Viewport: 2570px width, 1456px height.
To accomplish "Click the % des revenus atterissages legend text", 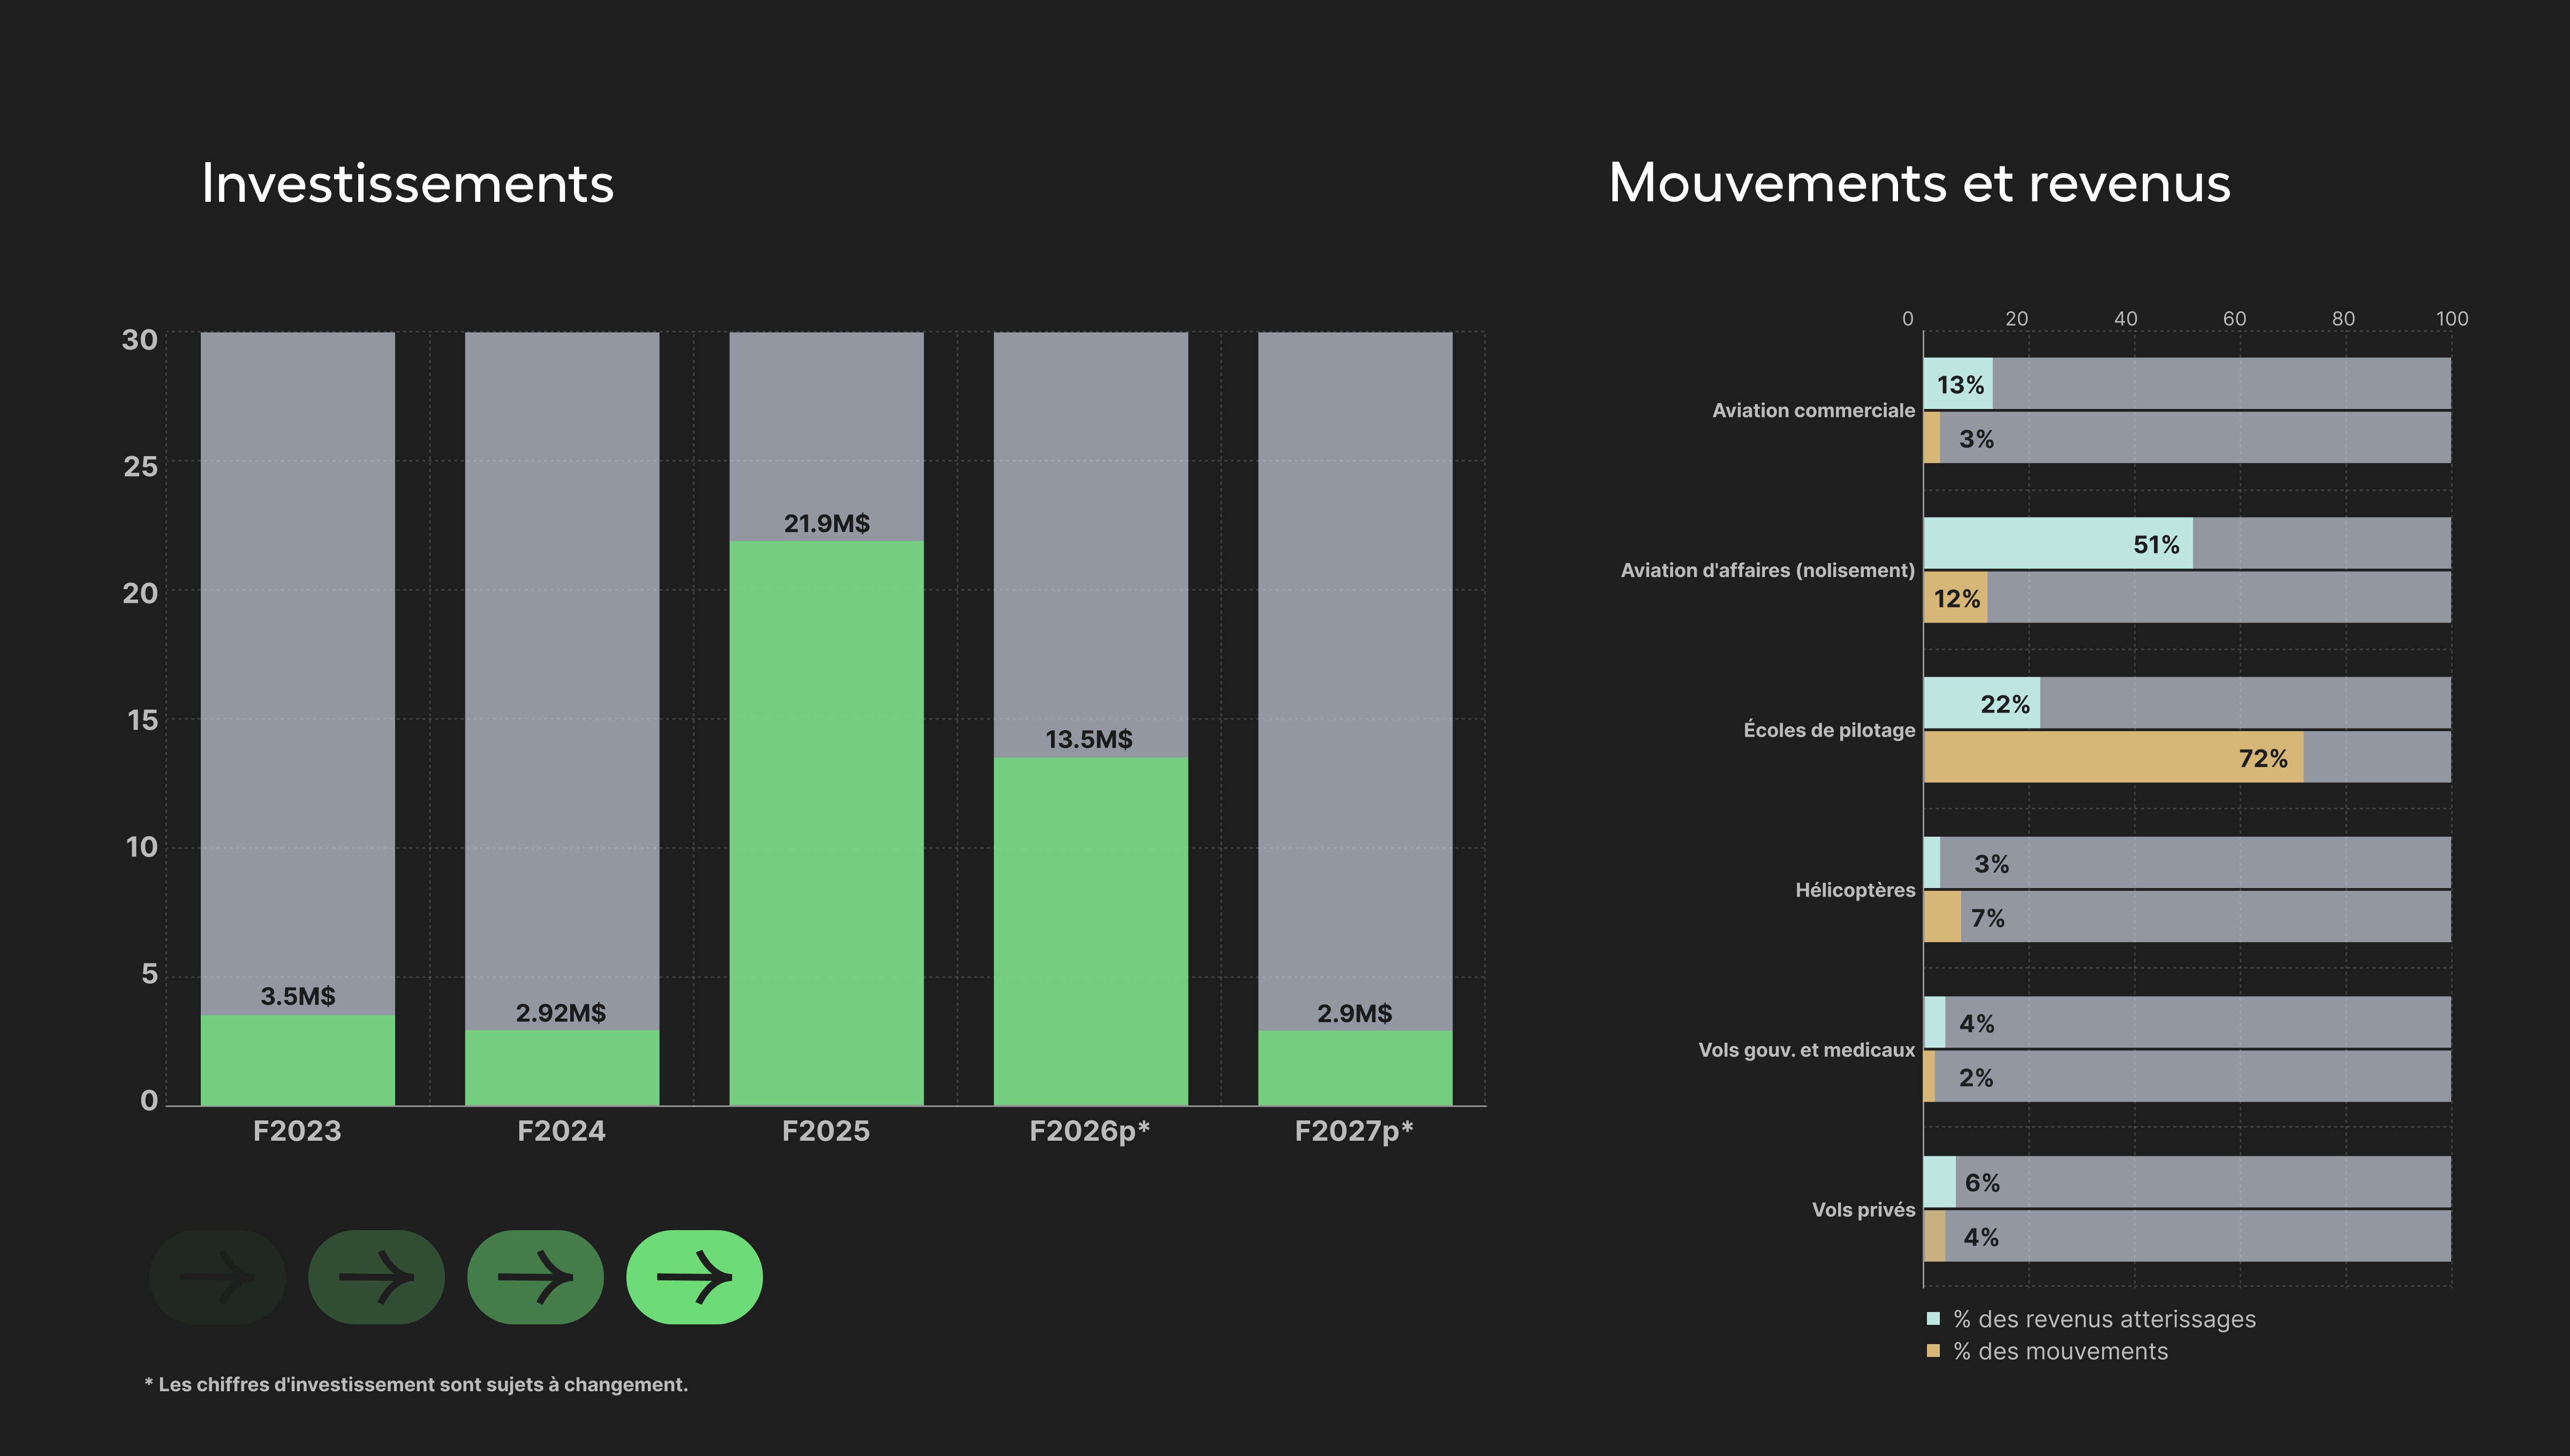I will pos(2104,1319).
